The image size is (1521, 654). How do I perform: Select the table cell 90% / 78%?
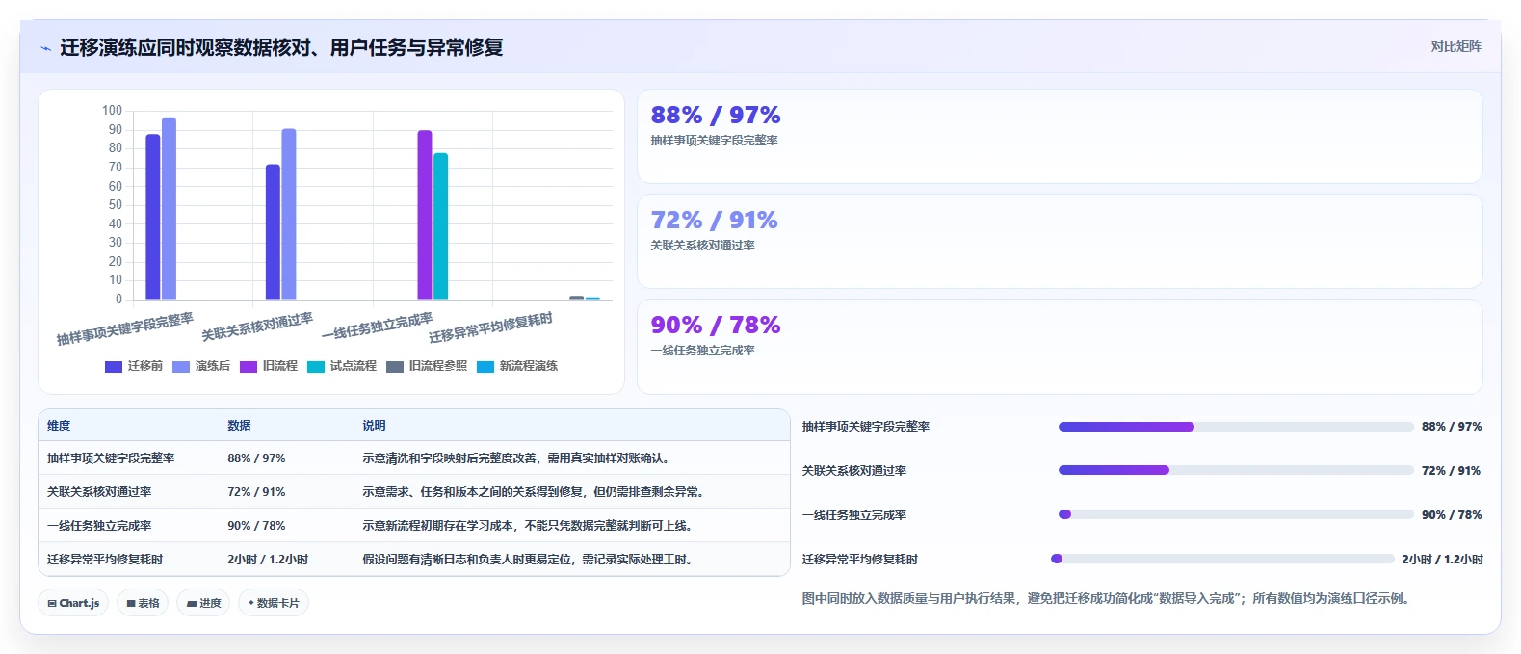point(256,526)
